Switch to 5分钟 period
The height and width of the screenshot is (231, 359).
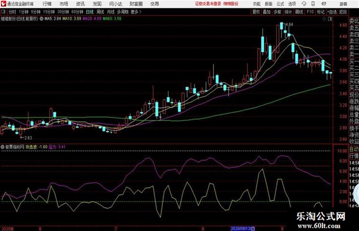click(x=35, y=12)
